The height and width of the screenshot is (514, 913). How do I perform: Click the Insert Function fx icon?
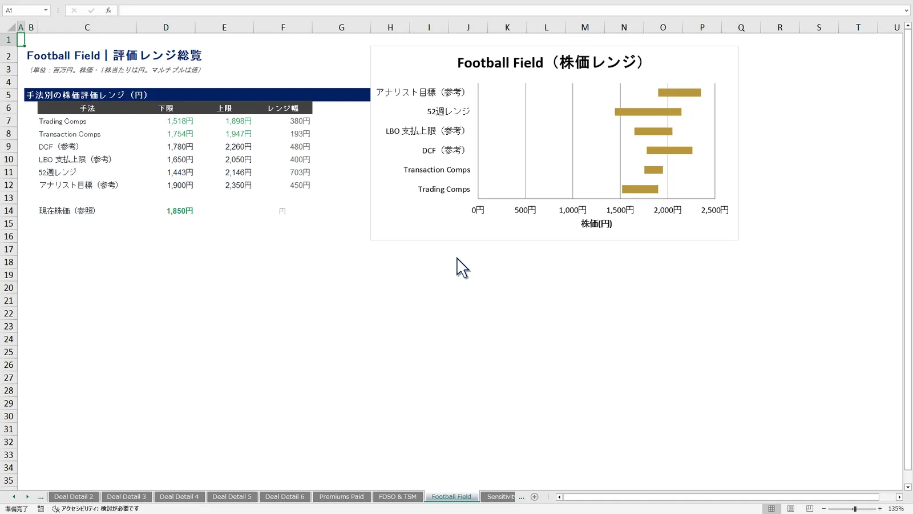pyautogui.click(x=108, y=10)
